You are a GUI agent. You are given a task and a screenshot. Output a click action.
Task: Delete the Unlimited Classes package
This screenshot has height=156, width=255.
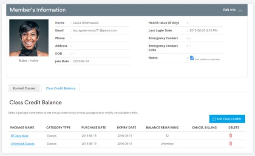click(231, 144)
